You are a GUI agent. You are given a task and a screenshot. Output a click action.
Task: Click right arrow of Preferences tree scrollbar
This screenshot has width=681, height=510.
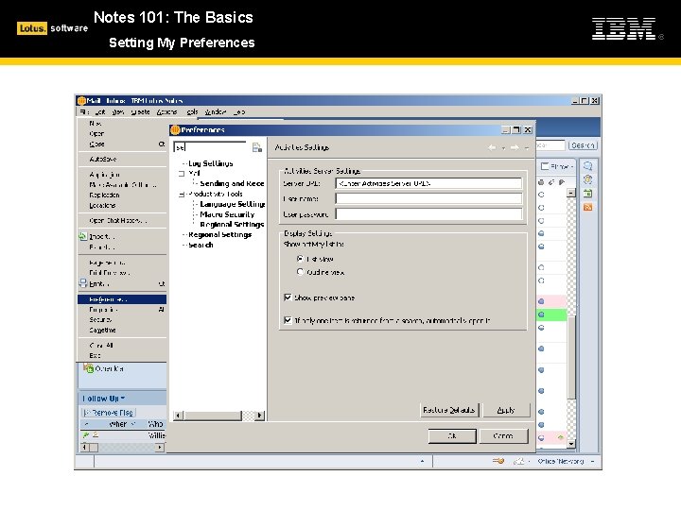tap(259, 416)
